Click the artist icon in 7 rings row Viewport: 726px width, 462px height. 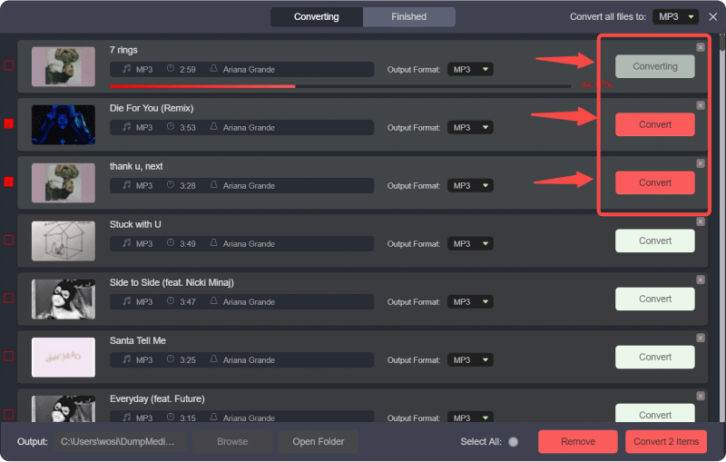pos(213,68)
